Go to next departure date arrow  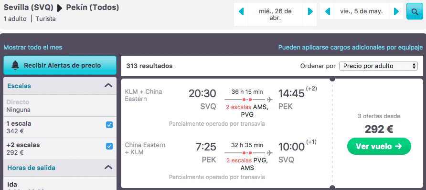click(310, 11)
